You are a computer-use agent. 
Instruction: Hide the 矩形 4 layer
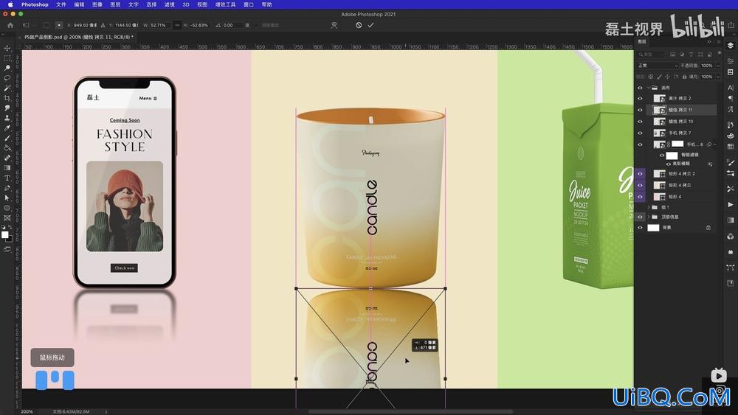pos(640,197)
